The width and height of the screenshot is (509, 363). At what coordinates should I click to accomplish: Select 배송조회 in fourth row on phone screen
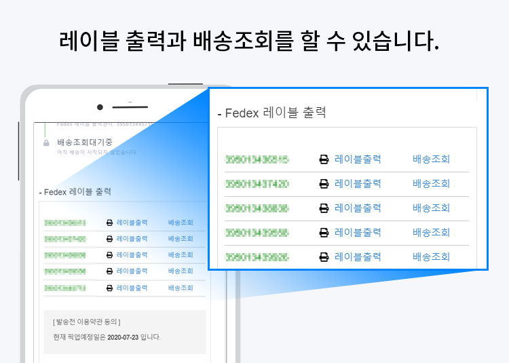tap(181, 271)
